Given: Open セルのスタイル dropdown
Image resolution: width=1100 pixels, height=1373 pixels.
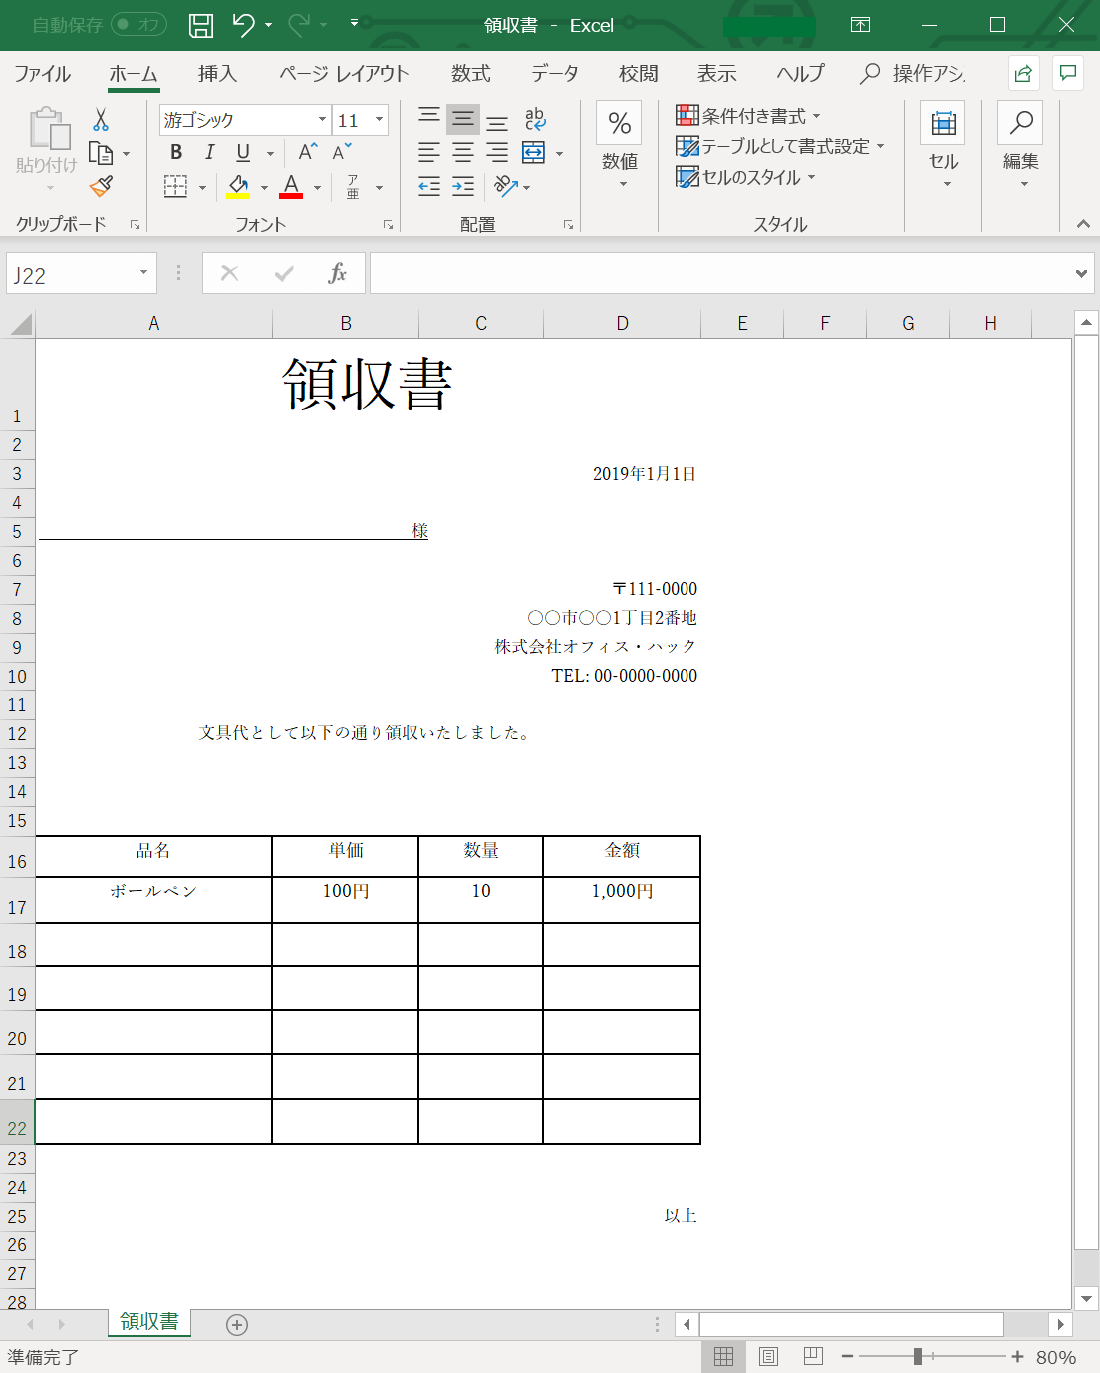Looking at the screenshot, I should [746, 178].
